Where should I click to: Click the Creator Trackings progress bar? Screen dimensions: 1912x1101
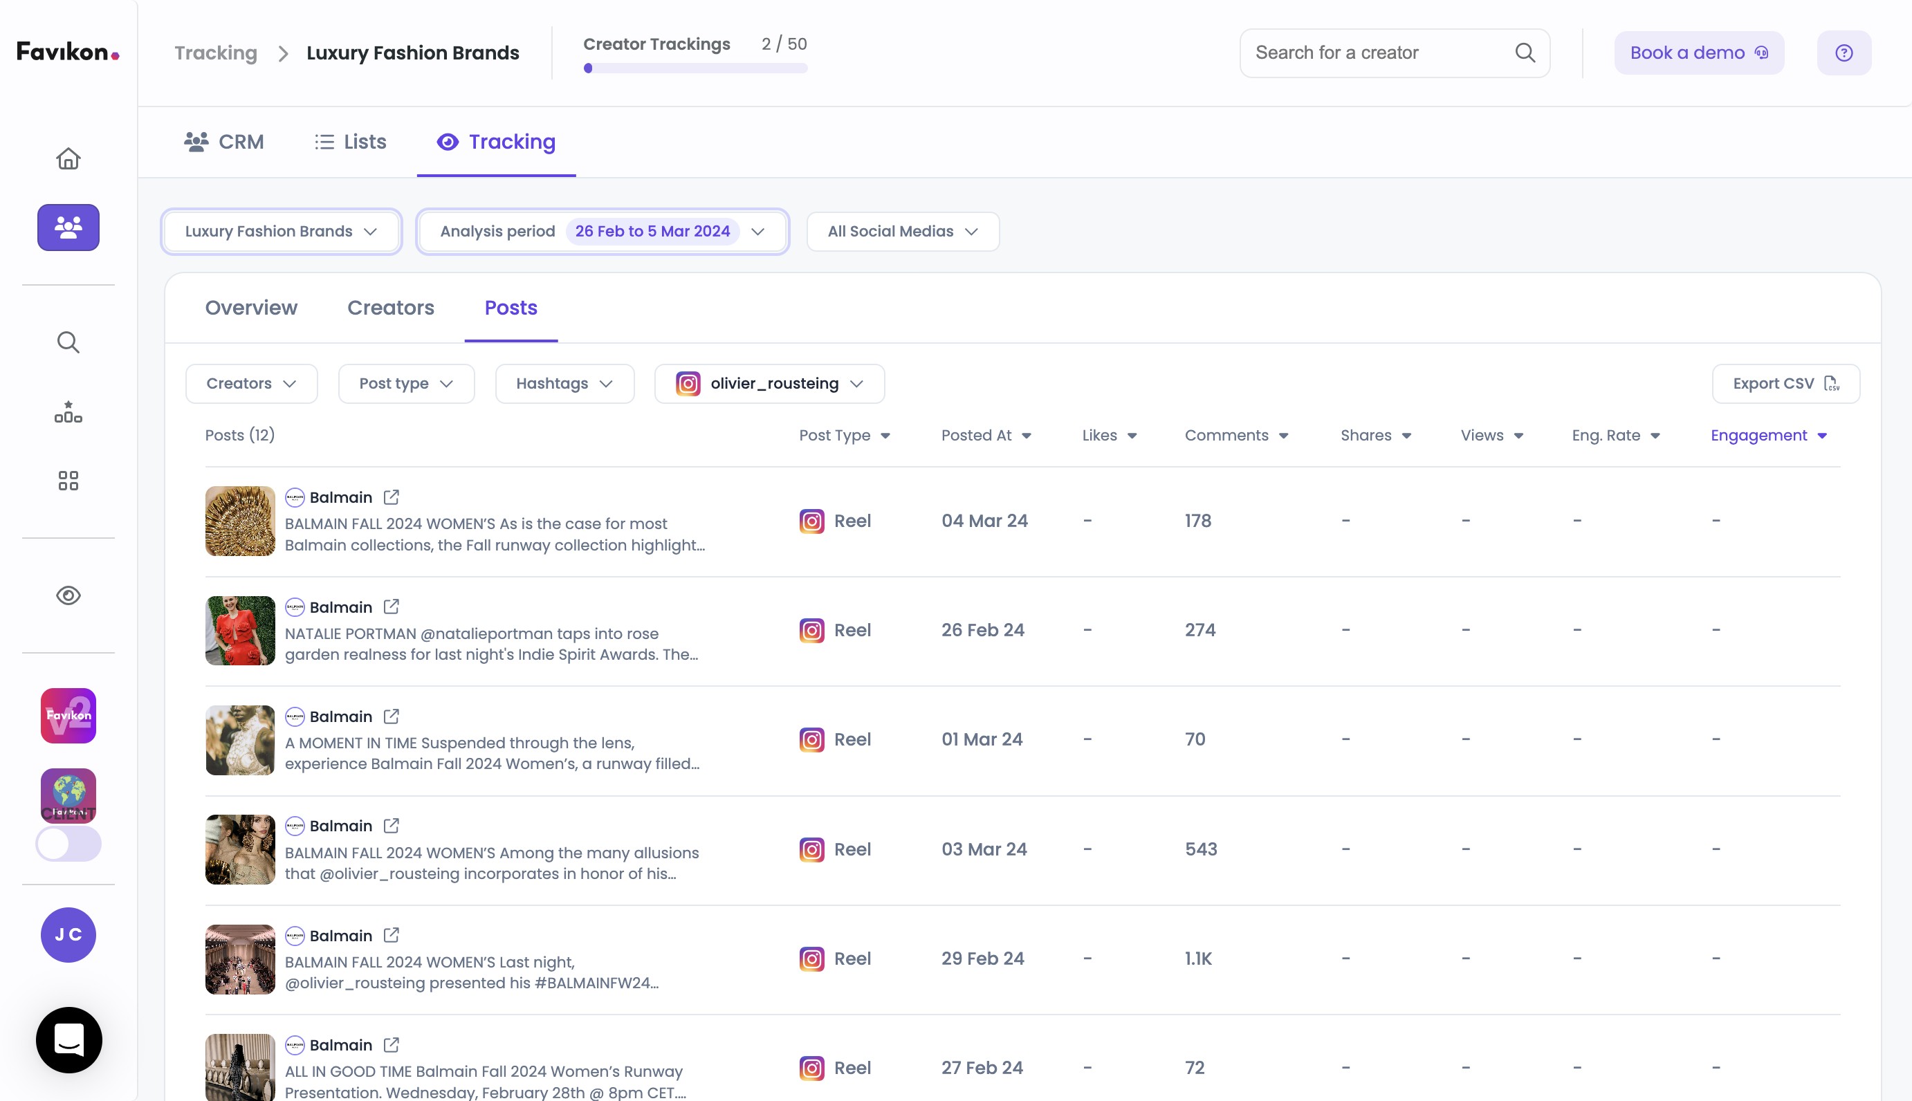tap(695, 68)
